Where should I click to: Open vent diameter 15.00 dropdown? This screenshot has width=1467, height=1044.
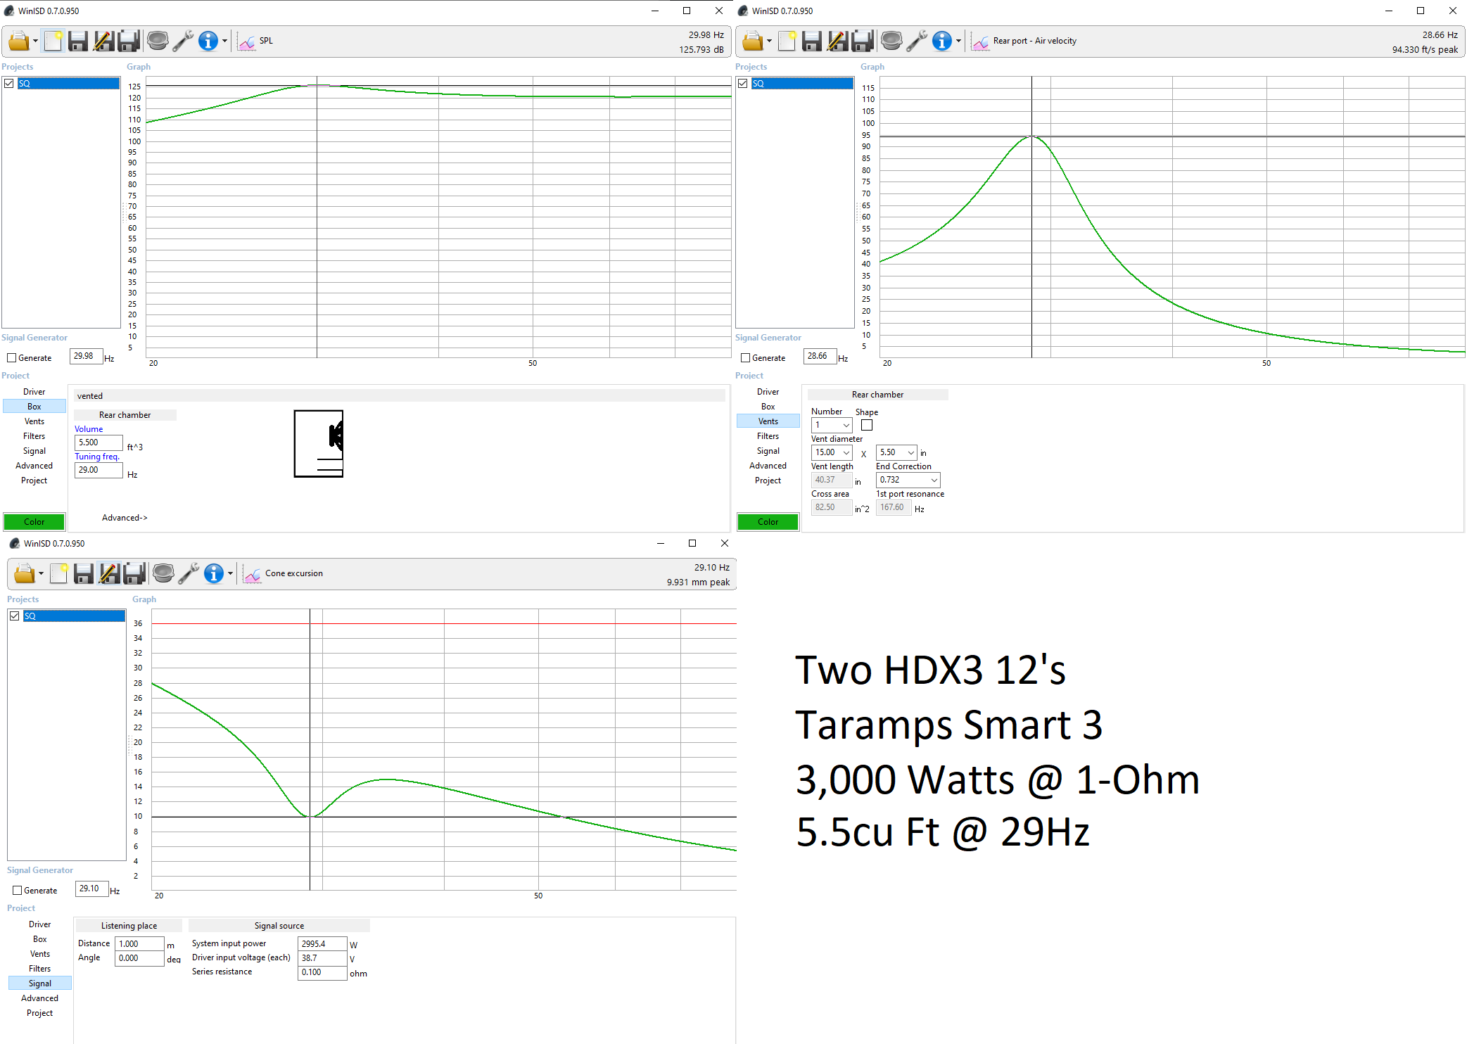846,452
